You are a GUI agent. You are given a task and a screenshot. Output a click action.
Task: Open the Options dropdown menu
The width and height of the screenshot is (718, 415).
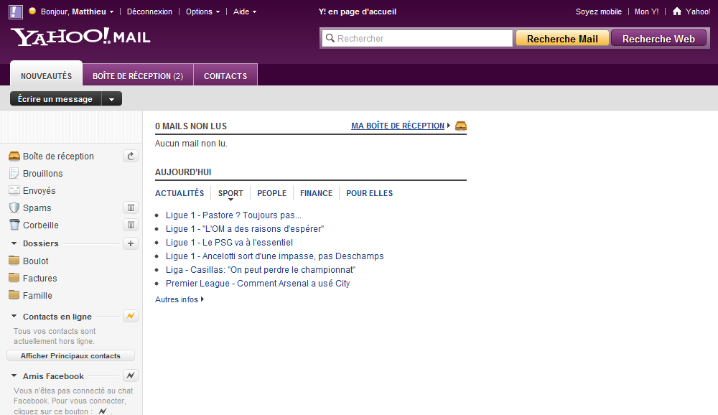[x=203, y=11]
